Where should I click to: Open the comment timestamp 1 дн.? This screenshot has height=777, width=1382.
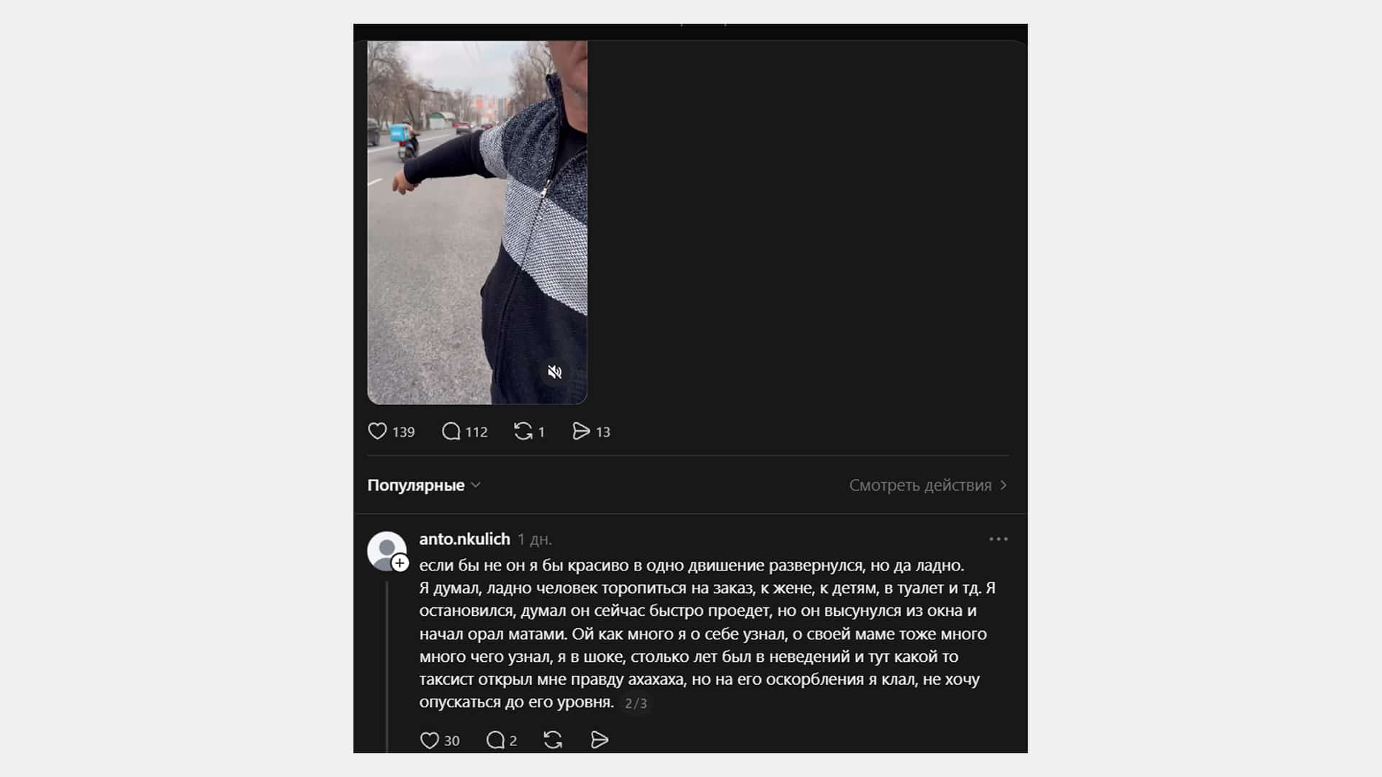535,540
